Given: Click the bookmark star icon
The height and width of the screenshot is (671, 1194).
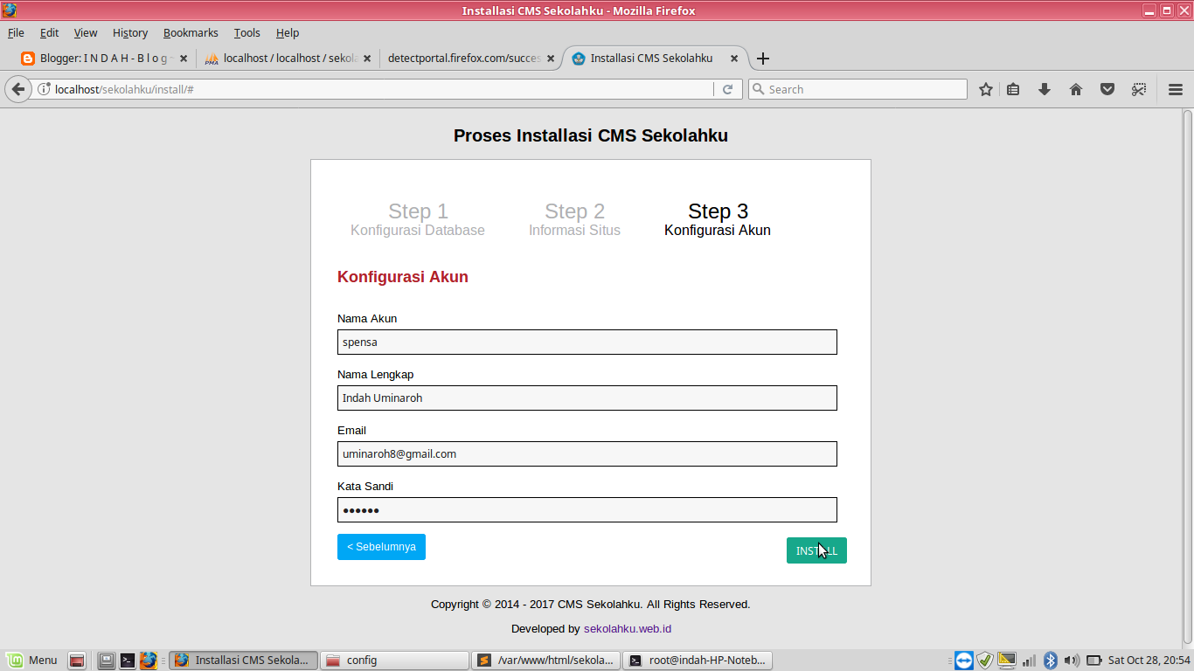Looking at the screenshot, I should 985,88.
